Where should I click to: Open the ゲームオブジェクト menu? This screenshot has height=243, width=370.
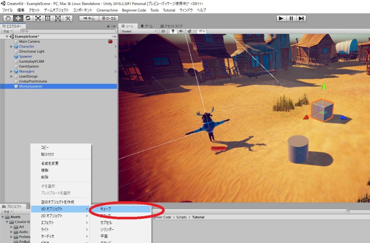[x=56, y=10]
